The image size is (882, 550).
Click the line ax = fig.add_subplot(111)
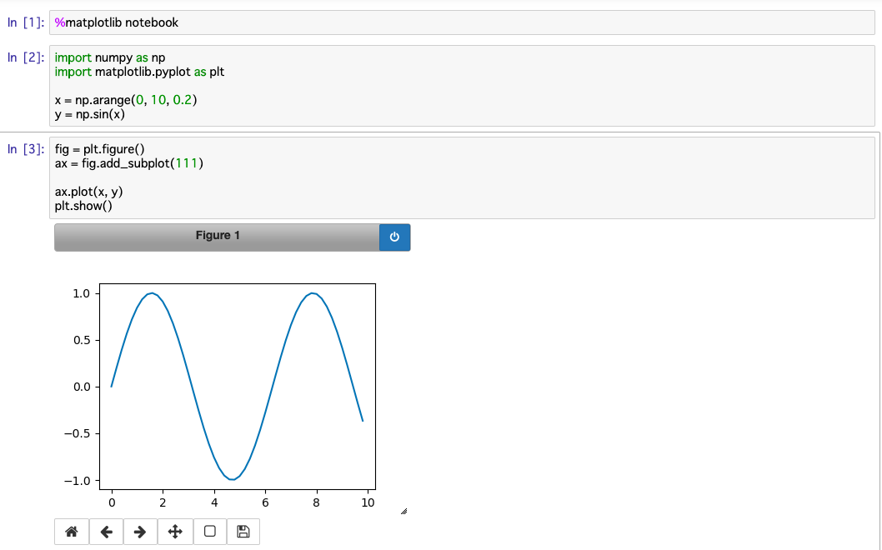pos(129,163)
